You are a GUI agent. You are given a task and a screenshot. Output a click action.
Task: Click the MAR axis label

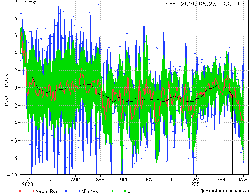tap(243, 180)
